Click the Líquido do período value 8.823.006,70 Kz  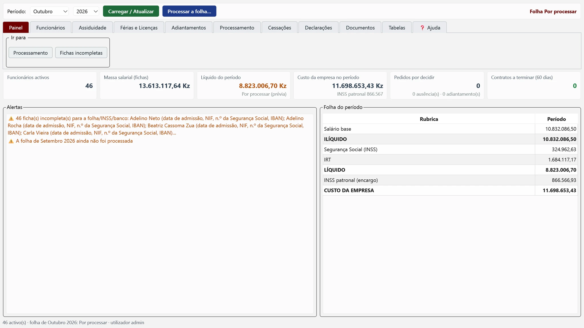pyautogui.click(x=263, y=86)
